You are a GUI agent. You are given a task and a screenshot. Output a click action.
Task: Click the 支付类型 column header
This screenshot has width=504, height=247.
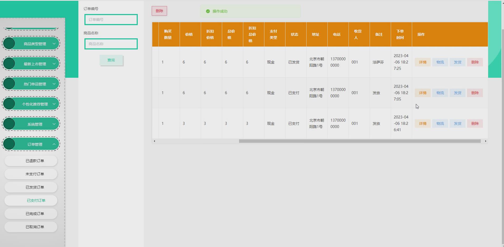pyautogui.click(x=275, y=34)
